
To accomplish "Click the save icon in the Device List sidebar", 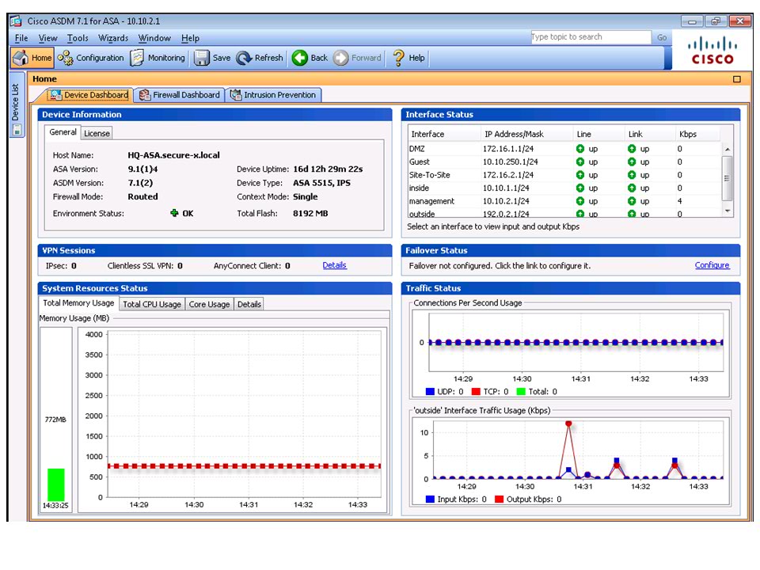I will (x=17, y=129).
